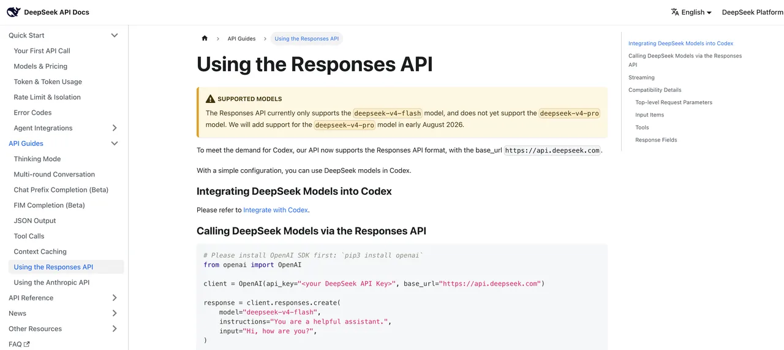Screen dimensions: 784x350
Task: Click the response = client.responses.create( line
Action: point(272,303)
